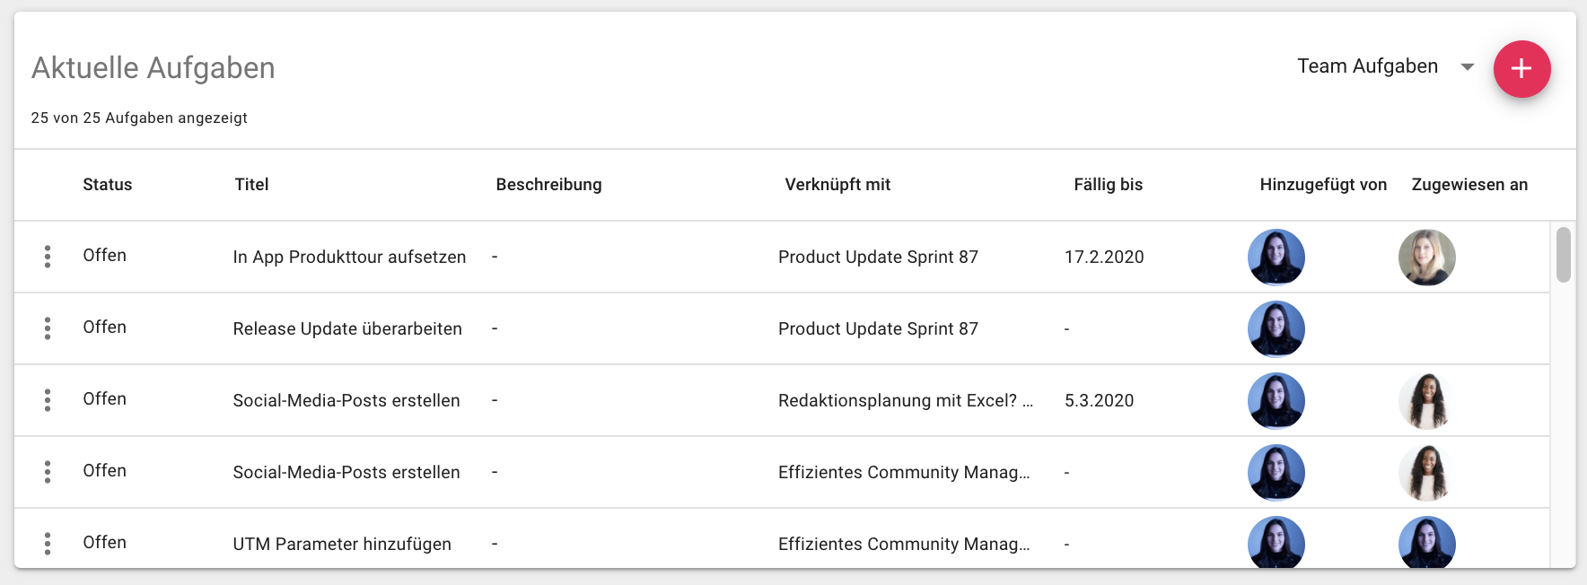
Task: Click the dropdown arrow beside Team Aufgaben
Action: click(1468, 67)
